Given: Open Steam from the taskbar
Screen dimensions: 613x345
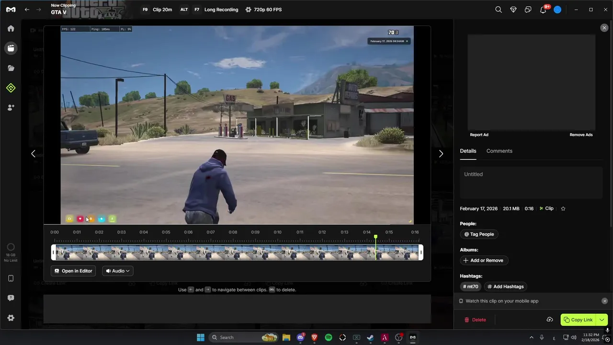Looking at the screenshot, I should coord(370,337).
